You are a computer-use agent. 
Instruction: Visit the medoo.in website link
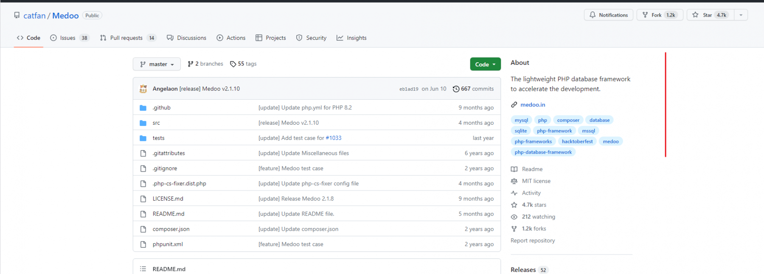pyautogui.click(x=533, y=105)
